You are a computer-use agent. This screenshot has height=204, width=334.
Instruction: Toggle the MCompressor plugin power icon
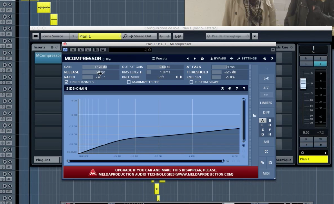65,50
